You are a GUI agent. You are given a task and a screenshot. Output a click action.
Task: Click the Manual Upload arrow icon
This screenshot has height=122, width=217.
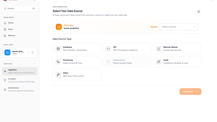tap(159, 49)
